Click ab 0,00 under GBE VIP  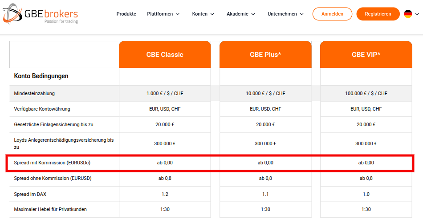366,163
